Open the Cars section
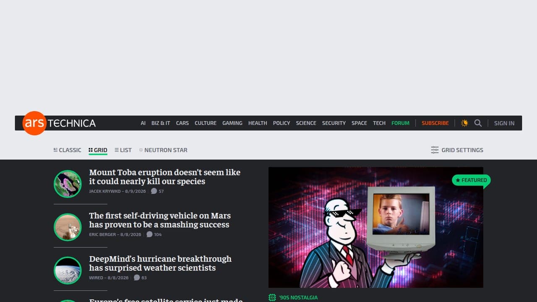The image size is (537, 302). [182, 123]
